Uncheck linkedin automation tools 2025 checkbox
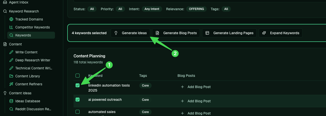The image size is (326, 116). point(78,85)
